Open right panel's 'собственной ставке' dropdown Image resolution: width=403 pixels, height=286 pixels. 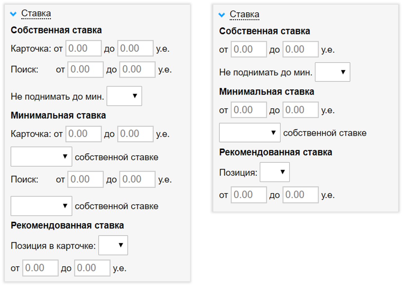tap(250, 133)
